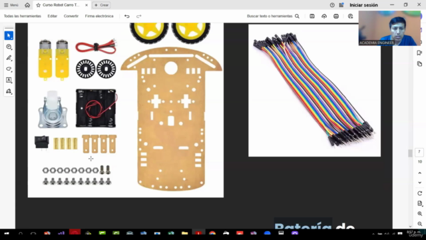Open the Windows Start button
Image resolution: width=426 pixels, height=240 pixels.
(7, 234)
